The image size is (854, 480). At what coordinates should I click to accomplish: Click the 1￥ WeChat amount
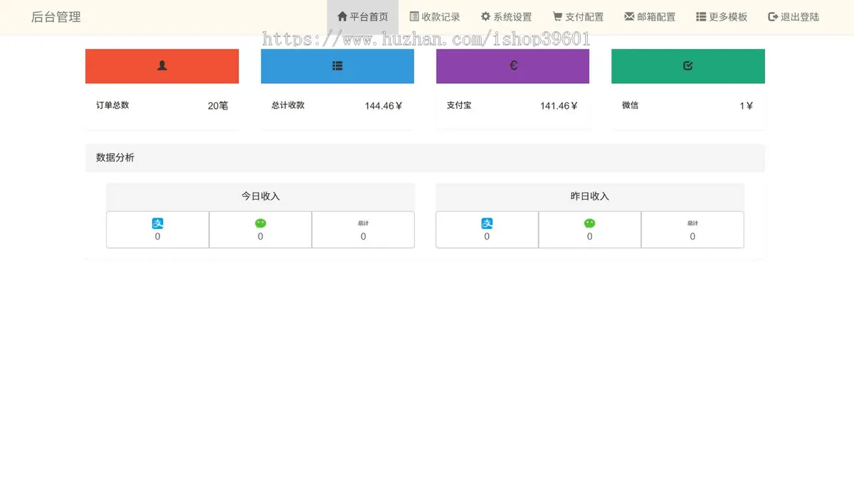[x=746, y=106]
